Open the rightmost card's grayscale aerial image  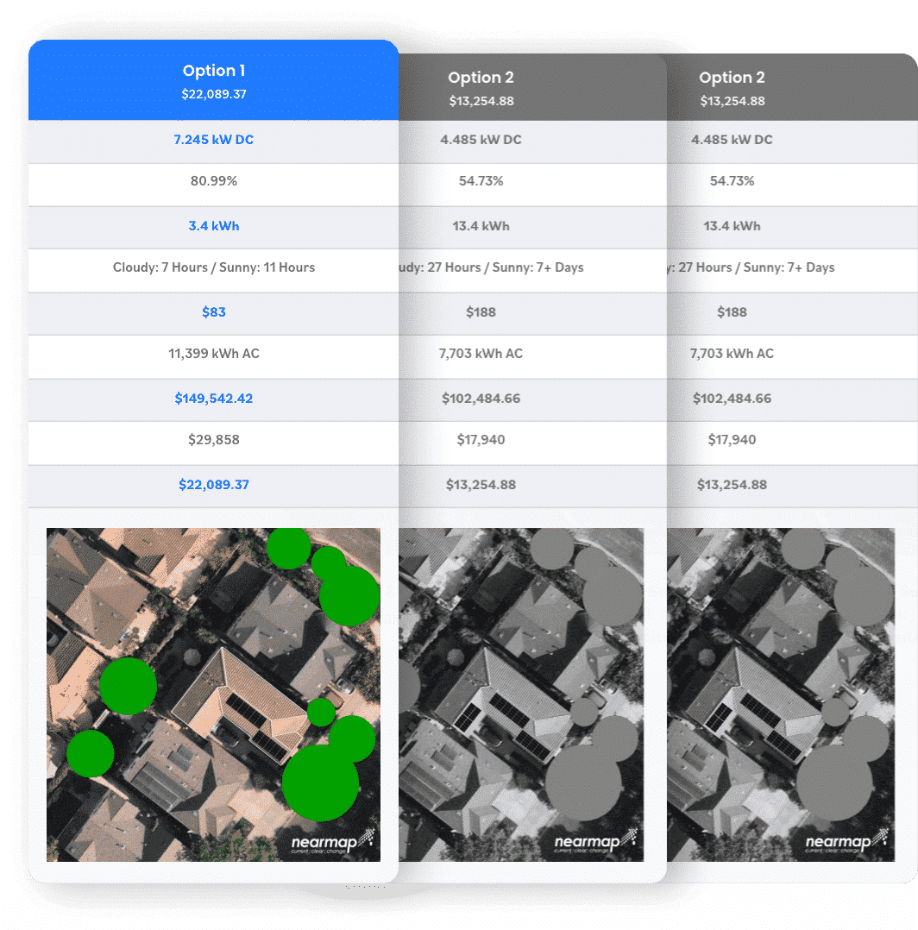click(781, 694)
